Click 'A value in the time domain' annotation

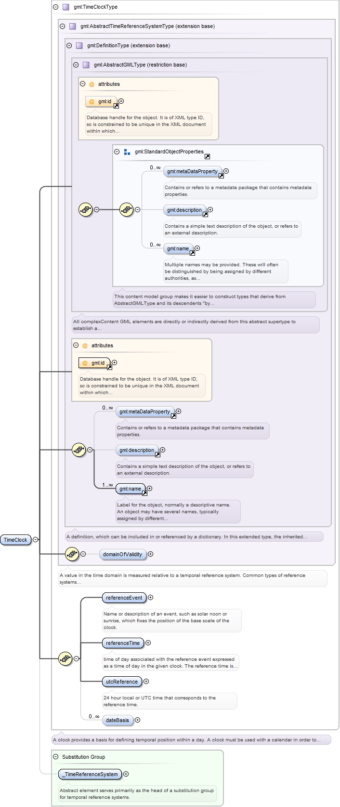click(193, 578)
